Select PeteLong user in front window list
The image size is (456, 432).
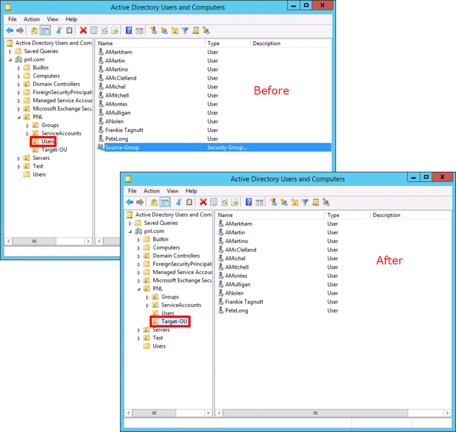[236, 311]
